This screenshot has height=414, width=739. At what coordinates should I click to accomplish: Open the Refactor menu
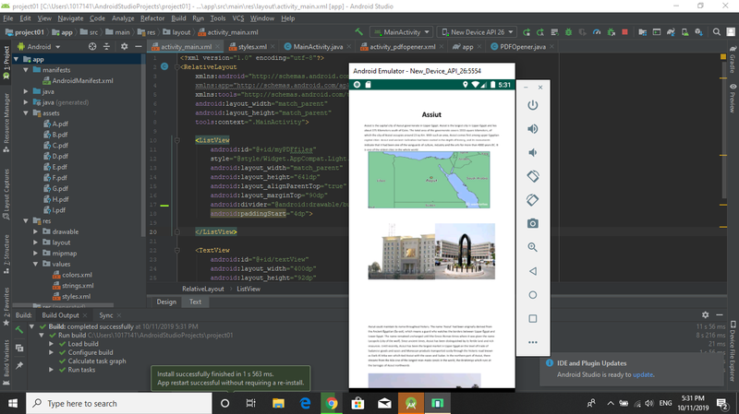(152, 18)
